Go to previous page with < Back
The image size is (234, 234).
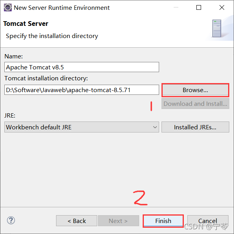(x=76, y=221)
